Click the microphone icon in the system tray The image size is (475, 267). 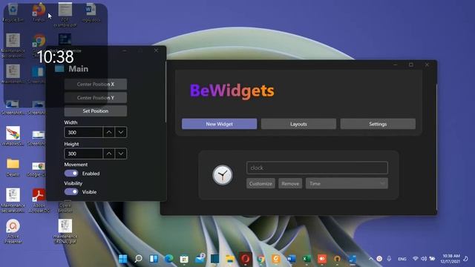pos(389,259)
